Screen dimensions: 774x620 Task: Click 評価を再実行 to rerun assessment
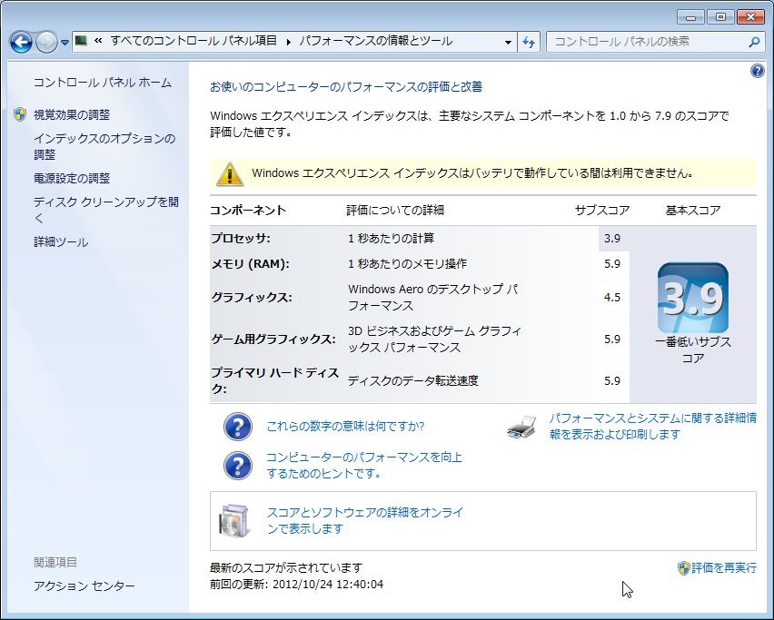(724, 567)
